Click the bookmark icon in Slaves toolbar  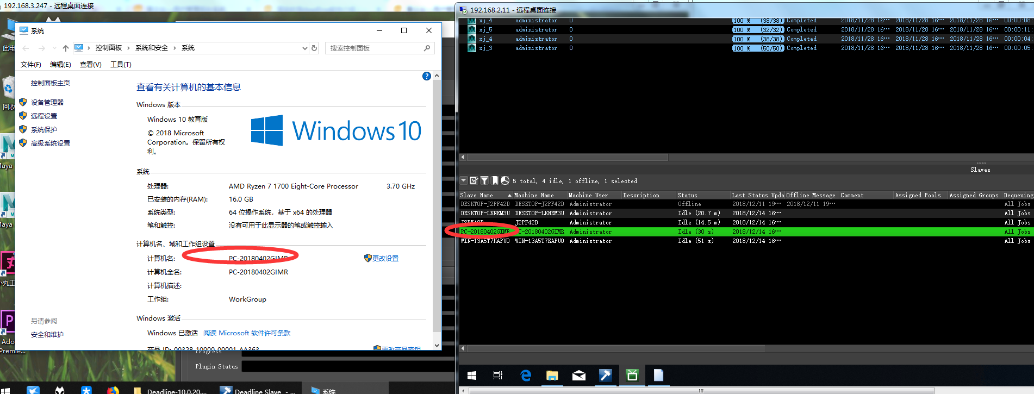[495, 180]
